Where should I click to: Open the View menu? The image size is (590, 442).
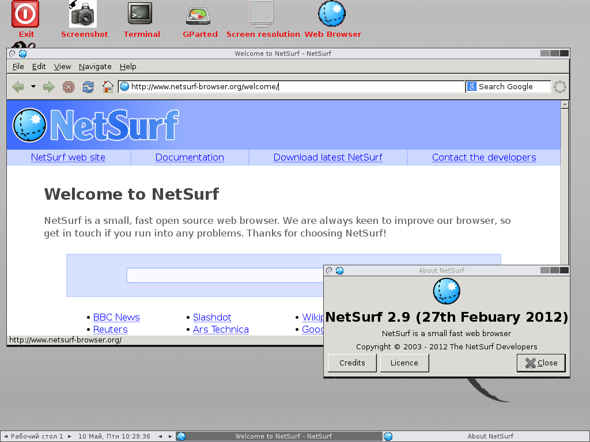point(62,67)
